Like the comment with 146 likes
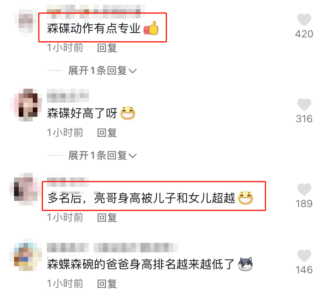This screenshot has height=297, width=323. pos(304,255)
